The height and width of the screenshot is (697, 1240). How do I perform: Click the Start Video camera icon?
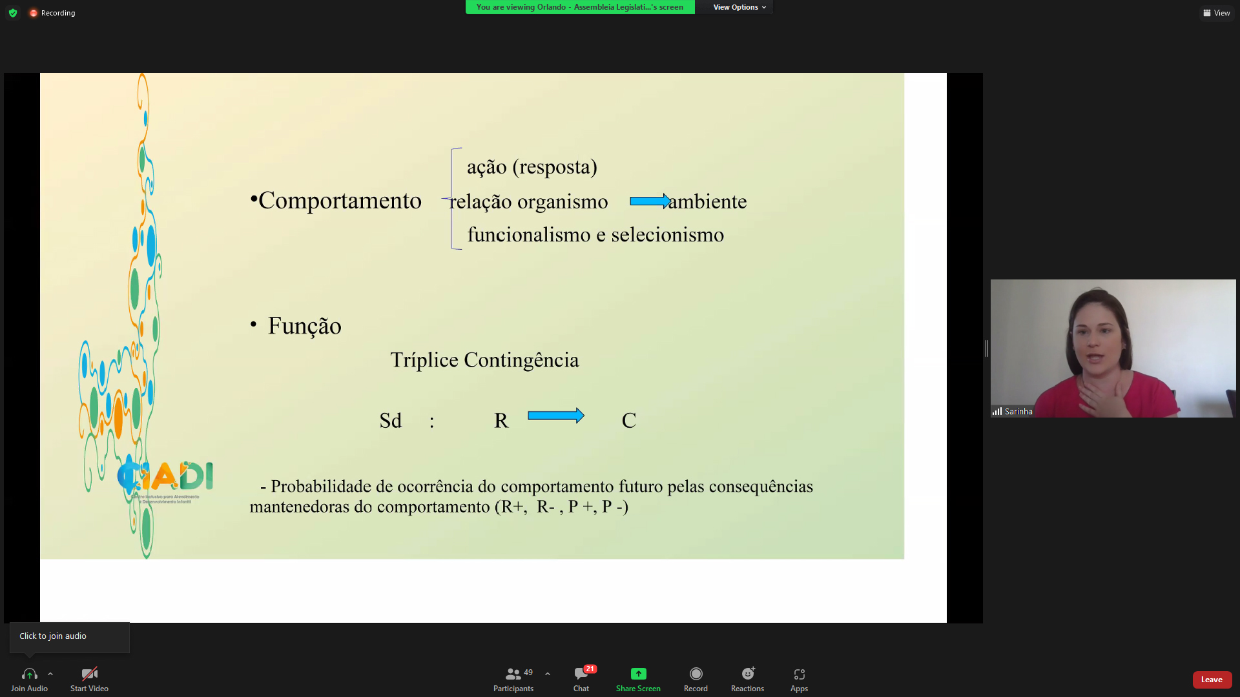[89, 674]
